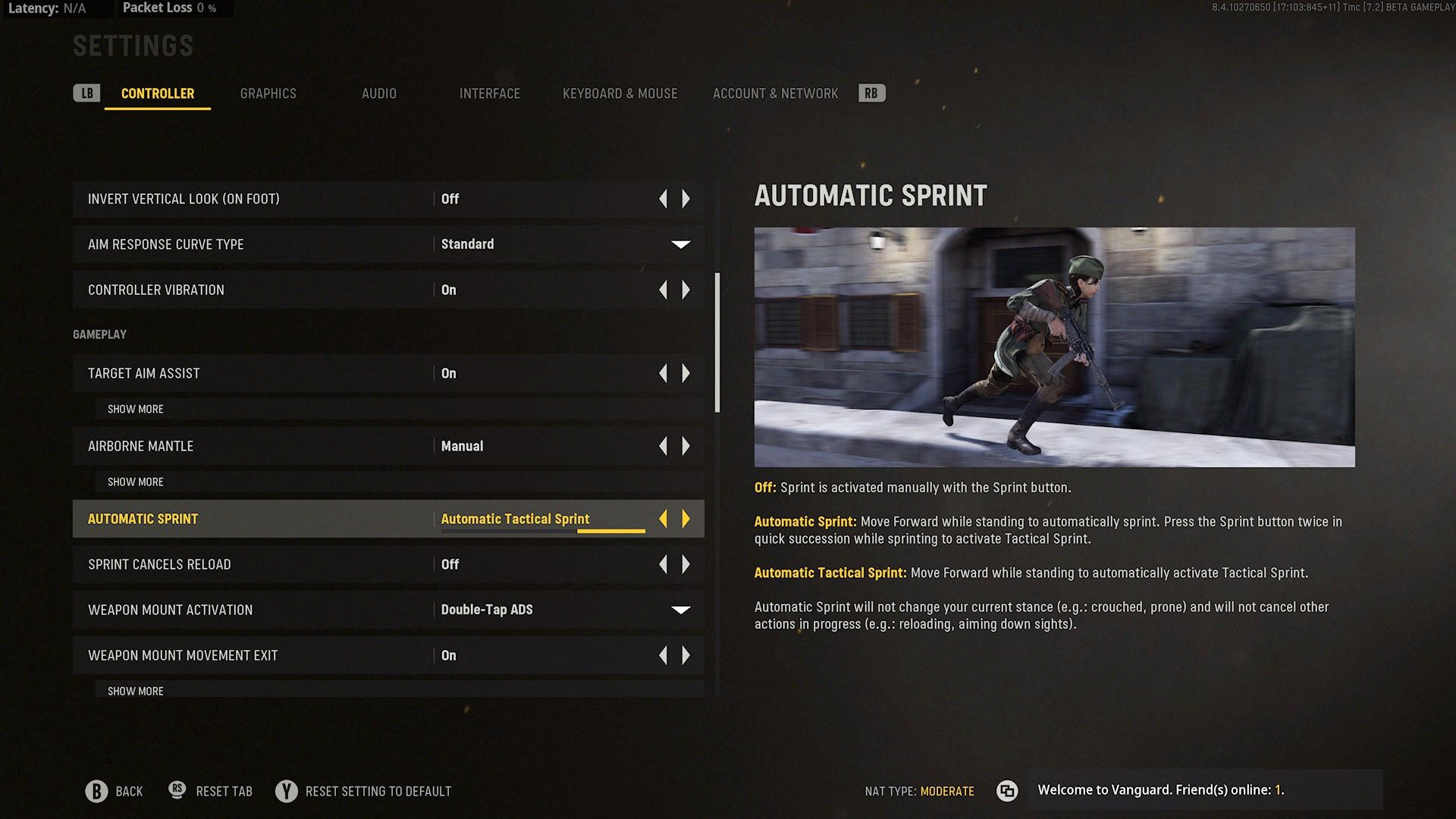Click right arrow for Automatic Sprint
Viewport: 1456px width, 819px height.
point(686,519)
